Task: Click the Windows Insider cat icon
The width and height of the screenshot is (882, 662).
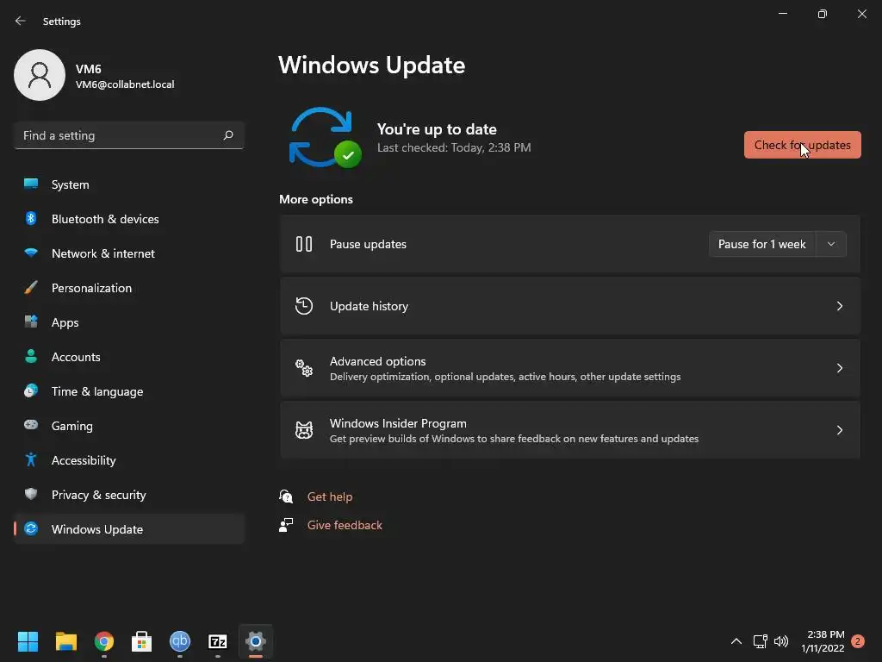Action: (304, 430)
